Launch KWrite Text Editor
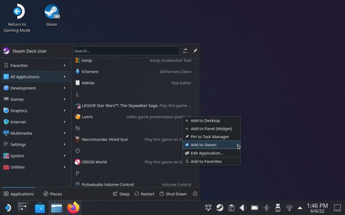 coord(133,83)
